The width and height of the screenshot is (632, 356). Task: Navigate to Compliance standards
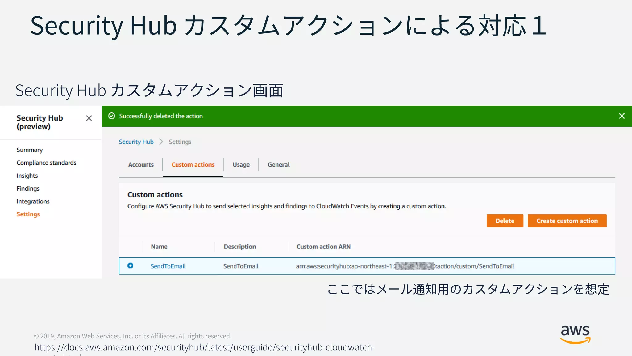point(46,163)
